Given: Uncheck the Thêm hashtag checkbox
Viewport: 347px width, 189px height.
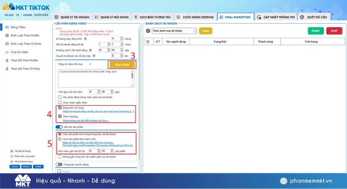Looking at the screenshot, I should 60,116.
